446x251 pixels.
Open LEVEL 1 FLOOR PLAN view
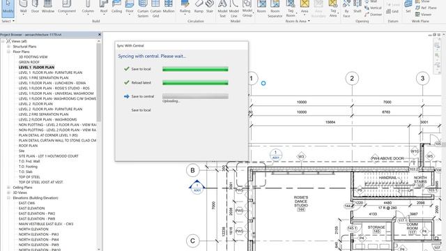(36, 68)
